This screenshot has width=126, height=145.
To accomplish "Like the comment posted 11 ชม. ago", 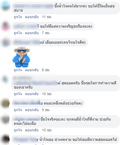I will point(18,17).
